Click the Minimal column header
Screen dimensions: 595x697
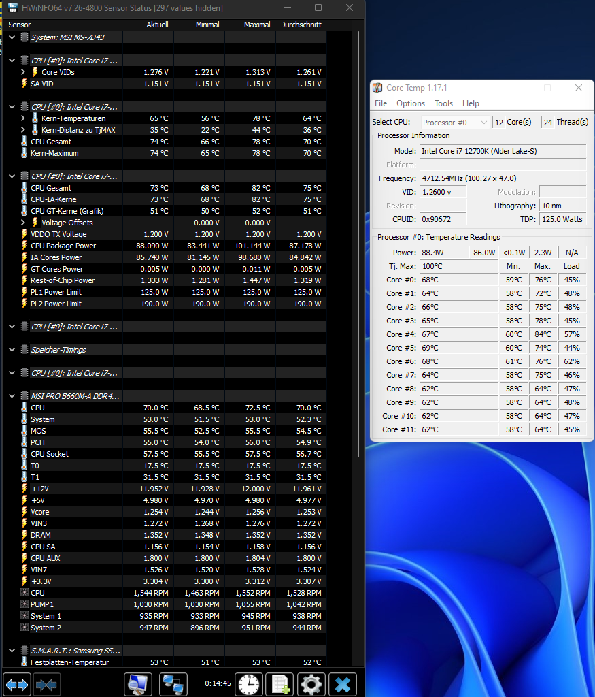point(199,25)
